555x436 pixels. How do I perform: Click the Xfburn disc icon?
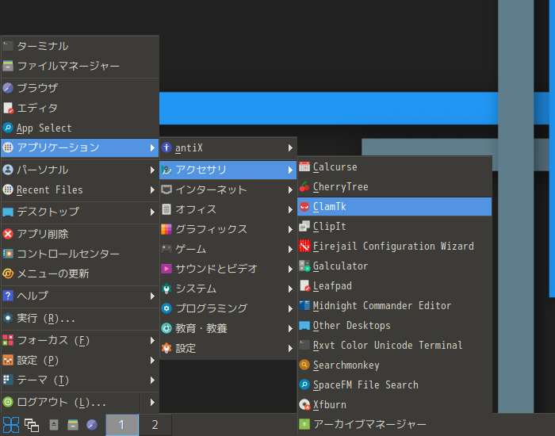304,404
